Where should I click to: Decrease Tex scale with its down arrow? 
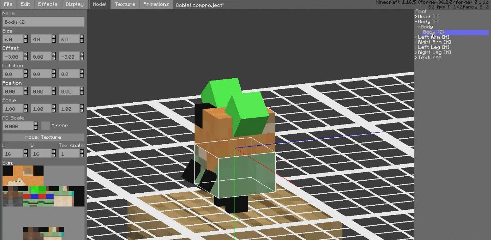(x=82, y=156)
